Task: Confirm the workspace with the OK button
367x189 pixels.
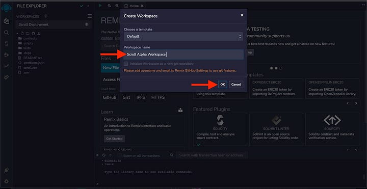Action: click(222, 85)
